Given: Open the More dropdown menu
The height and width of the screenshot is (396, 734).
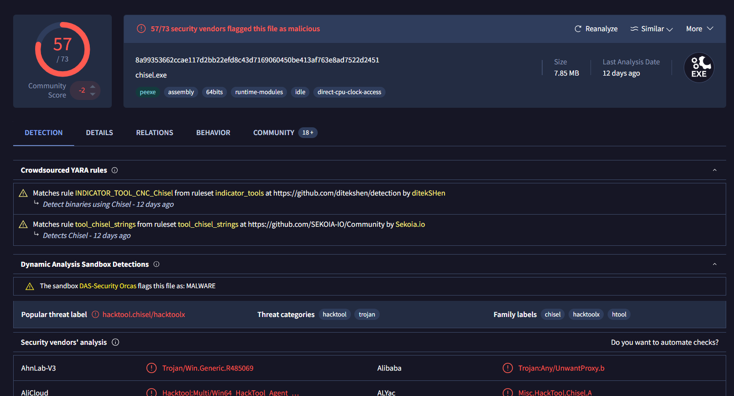Looking at the screenshot, I should [699, 29].
